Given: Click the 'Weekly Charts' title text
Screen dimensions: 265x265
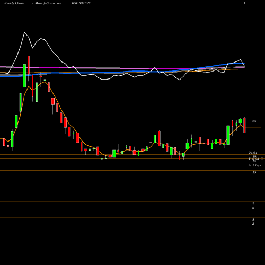Looking at the screenshot, I should [x=14, y=3].
